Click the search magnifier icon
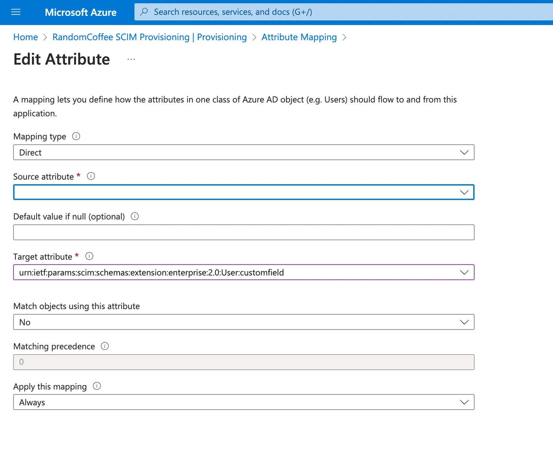The width and height of the screenshot is (553, 460). pos(144,12)
